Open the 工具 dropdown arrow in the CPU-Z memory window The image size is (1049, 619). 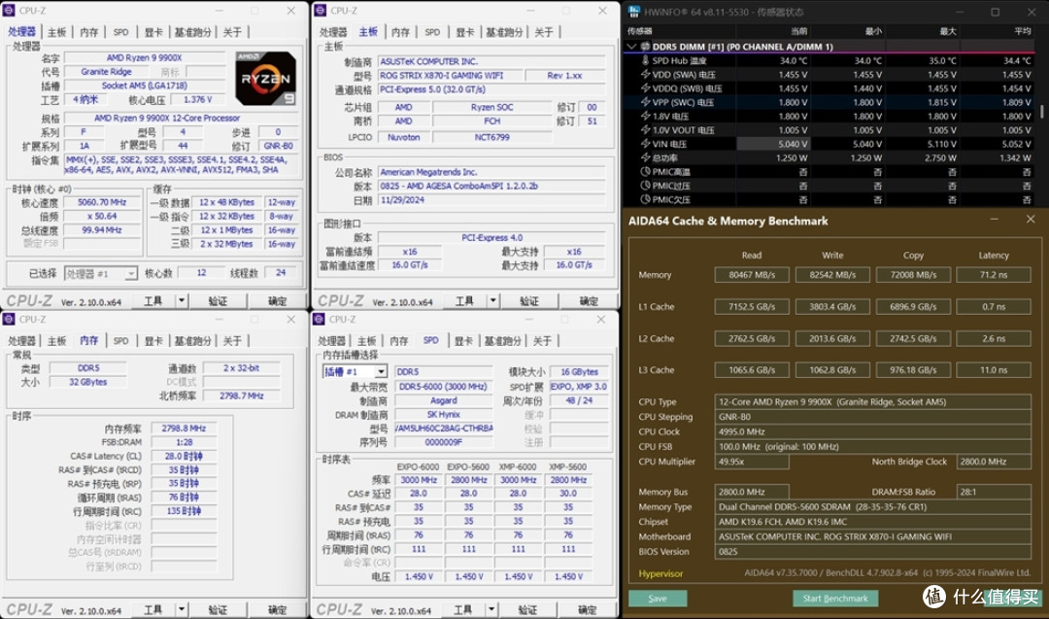pyautogui.click(x=182, y=609)
